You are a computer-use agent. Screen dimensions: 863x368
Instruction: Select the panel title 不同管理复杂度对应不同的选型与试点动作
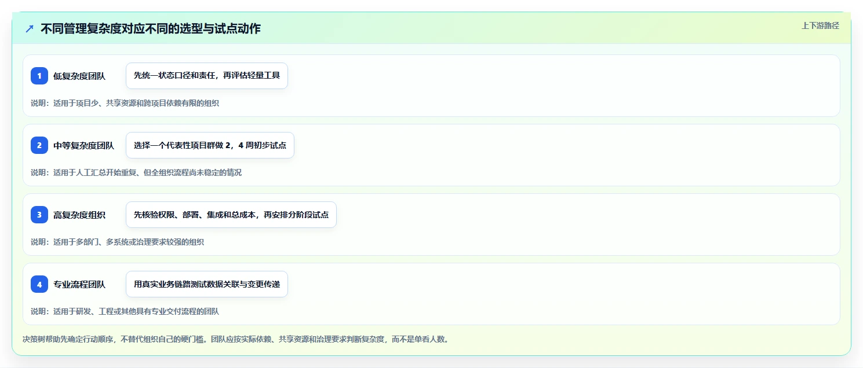151,28
